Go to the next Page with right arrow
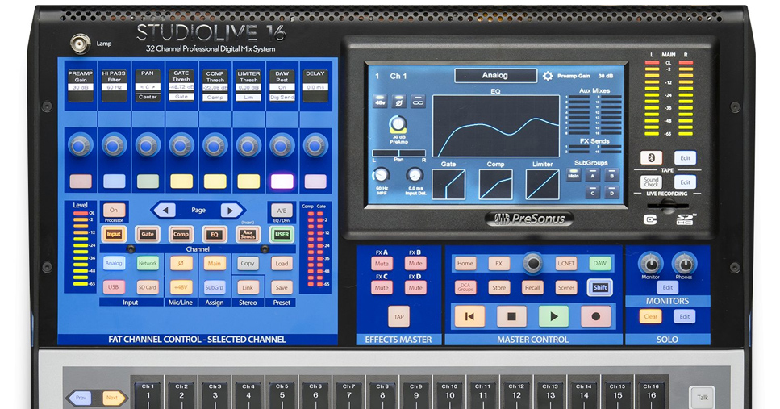 231,210
